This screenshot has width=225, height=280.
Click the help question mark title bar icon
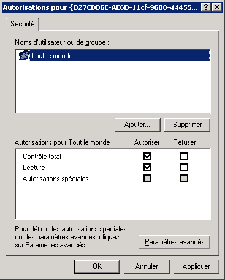(206, 7)
